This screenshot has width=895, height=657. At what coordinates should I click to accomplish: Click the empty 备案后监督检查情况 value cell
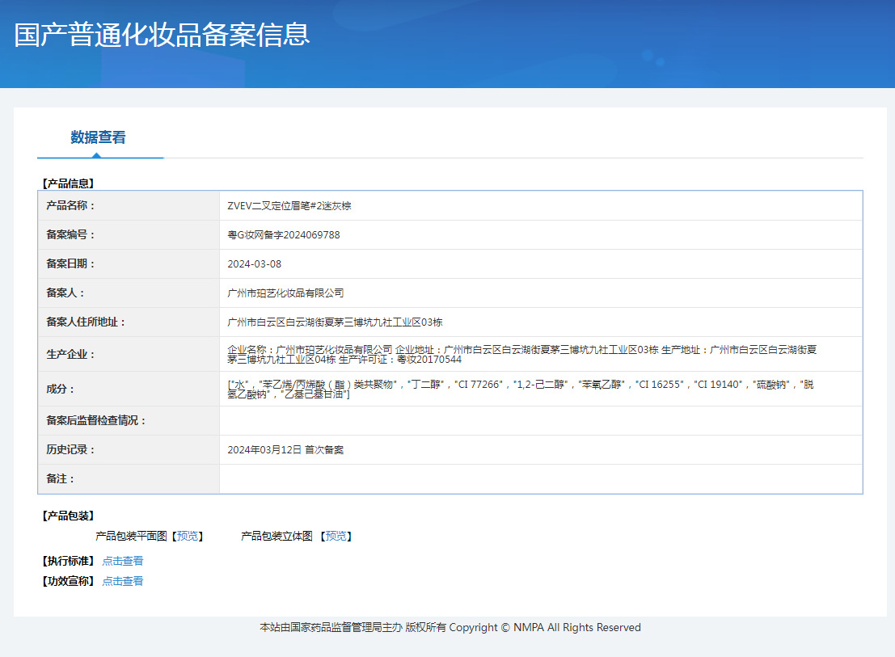tap(540, 421)
